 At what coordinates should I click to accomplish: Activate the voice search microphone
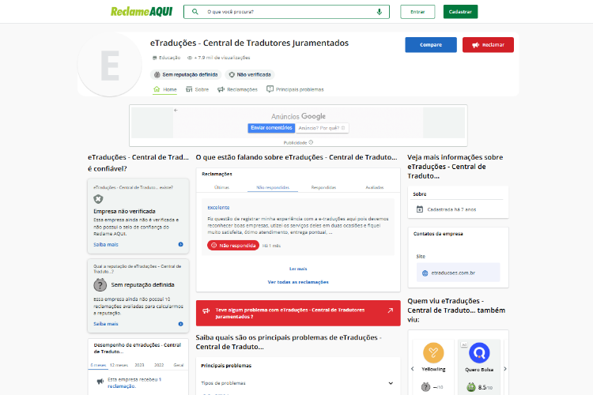(x=379, y=12)
